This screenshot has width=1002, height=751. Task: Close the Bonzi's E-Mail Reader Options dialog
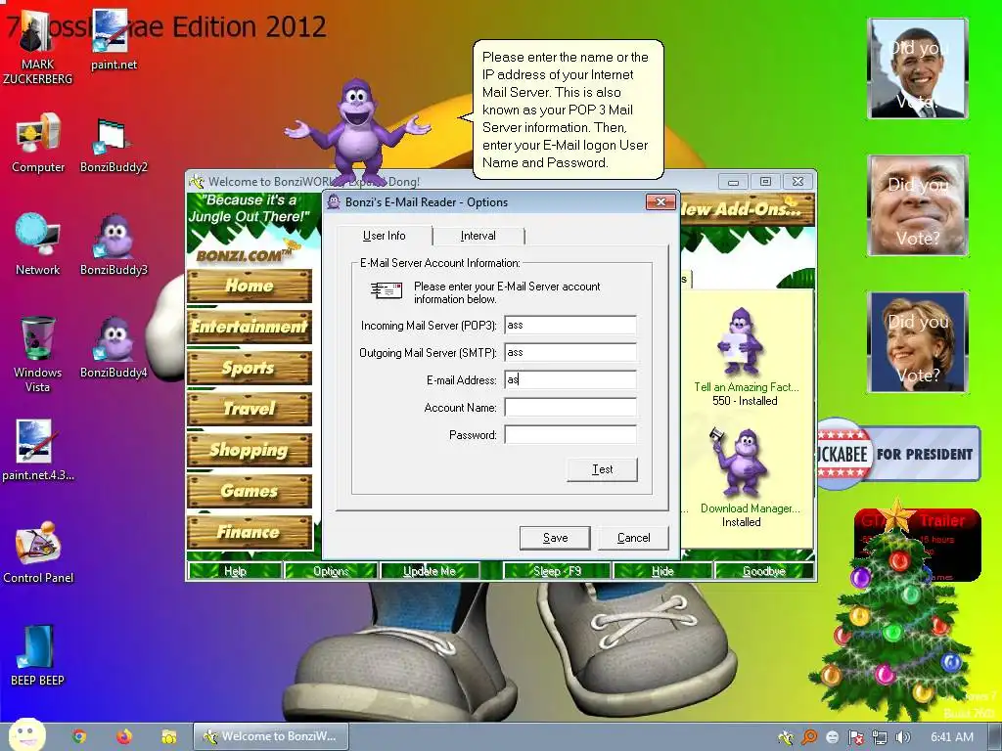point(660,201)
